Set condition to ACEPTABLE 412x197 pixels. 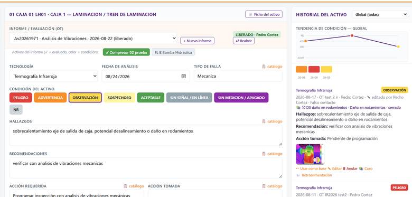point(151,98)
